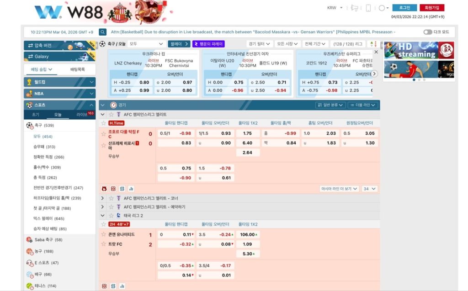
Task: Open the hot fire icon for the AFC match
Action: 104,189
